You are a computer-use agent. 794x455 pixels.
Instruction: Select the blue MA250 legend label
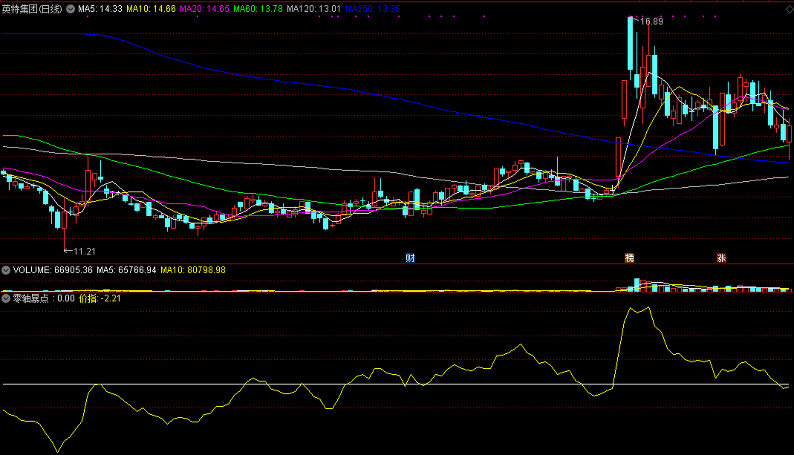tap(372, 9)
